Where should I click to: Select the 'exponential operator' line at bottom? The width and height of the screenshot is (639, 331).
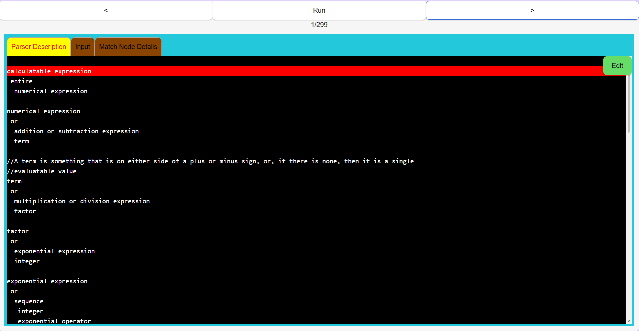pos(54,321)
